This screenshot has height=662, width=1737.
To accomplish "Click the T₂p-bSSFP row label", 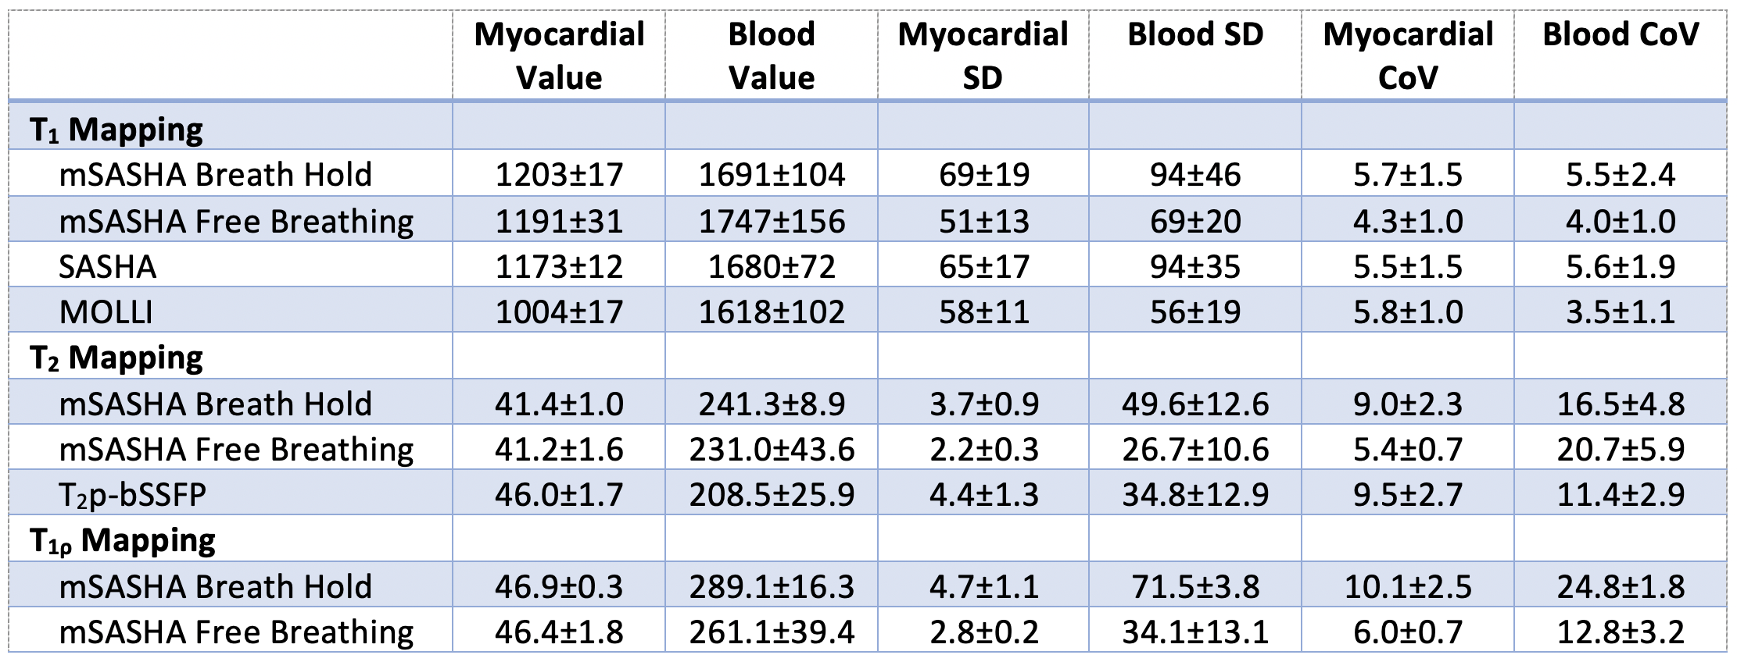I will tap(133, 494).
